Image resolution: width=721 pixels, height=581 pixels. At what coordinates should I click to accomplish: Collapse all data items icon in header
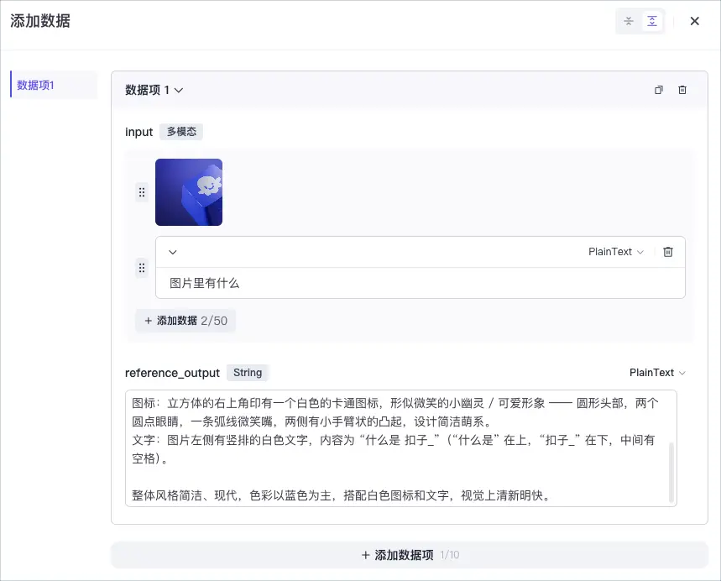click(x=629, y=21)
